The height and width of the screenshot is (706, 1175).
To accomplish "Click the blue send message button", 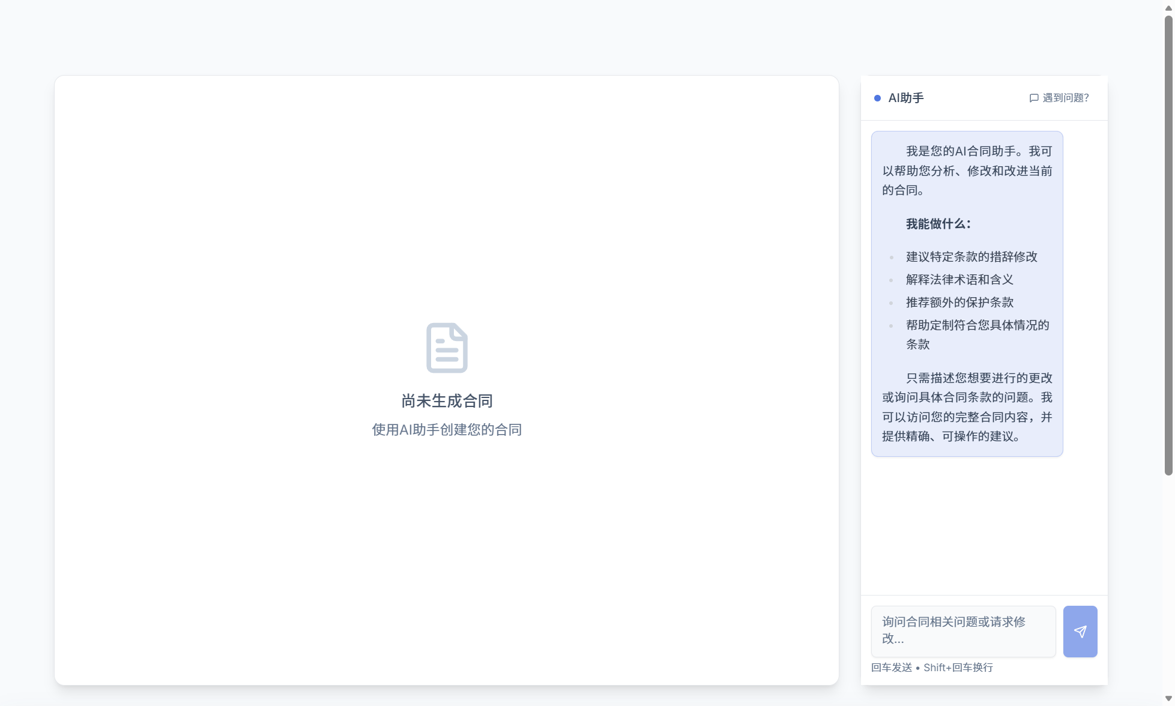I will 1080,631.
